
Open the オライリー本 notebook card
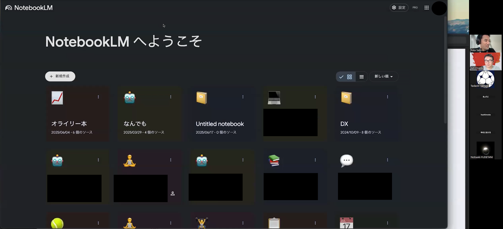(78, 114)
